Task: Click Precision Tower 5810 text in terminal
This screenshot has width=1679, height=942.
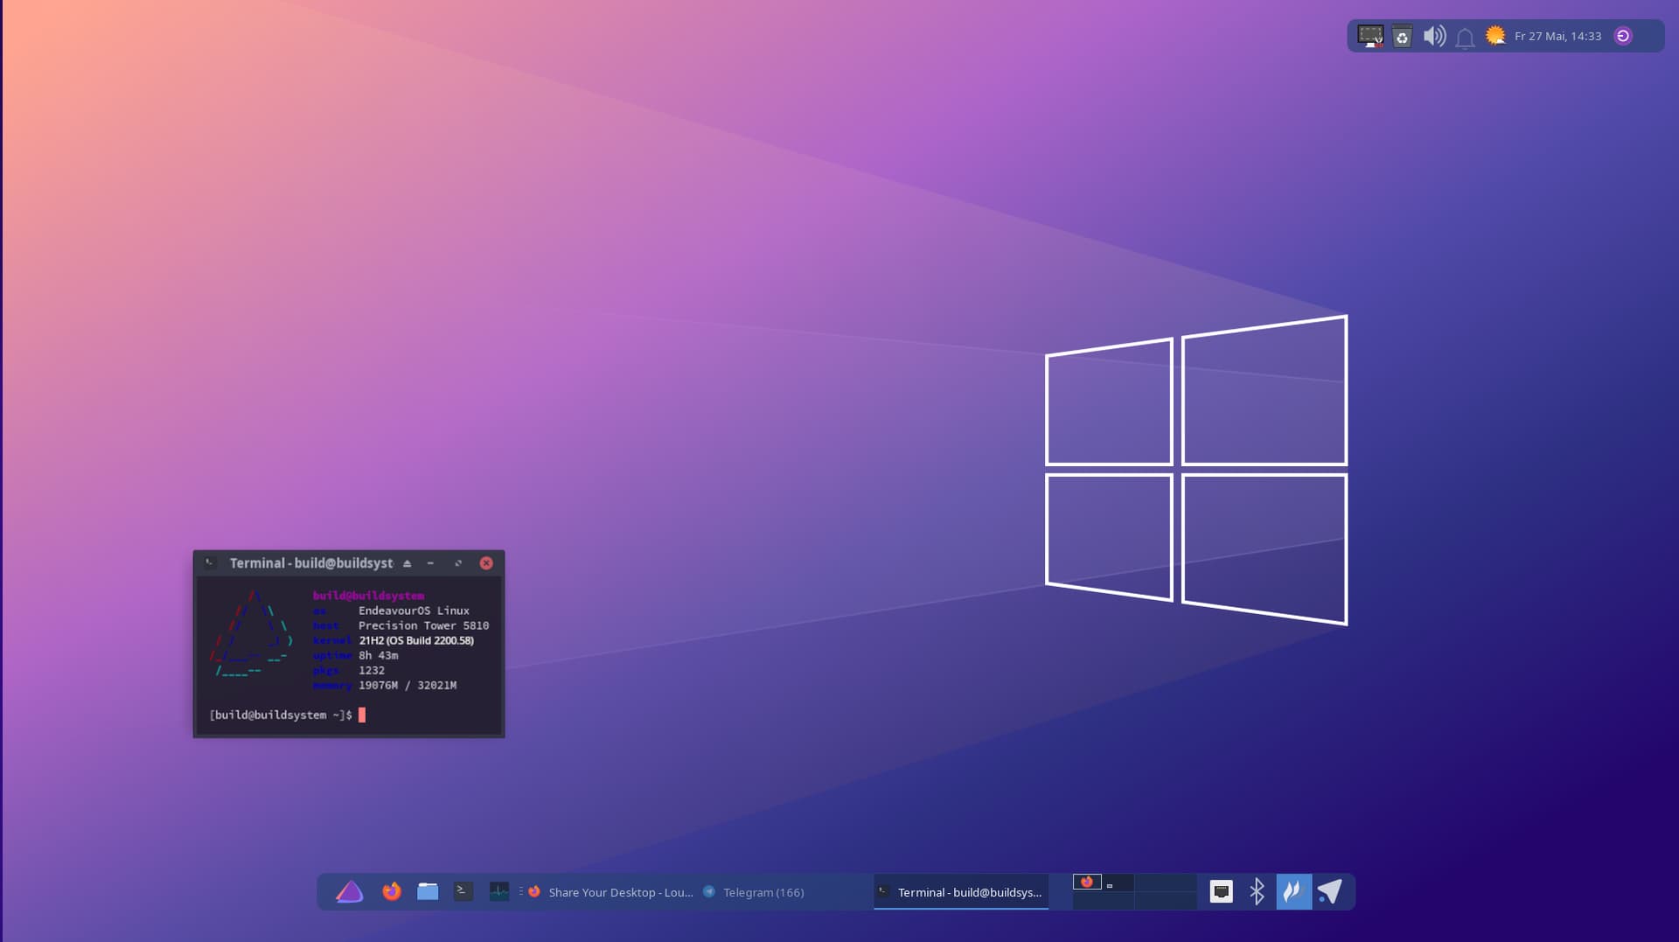Action: point(423,625)
